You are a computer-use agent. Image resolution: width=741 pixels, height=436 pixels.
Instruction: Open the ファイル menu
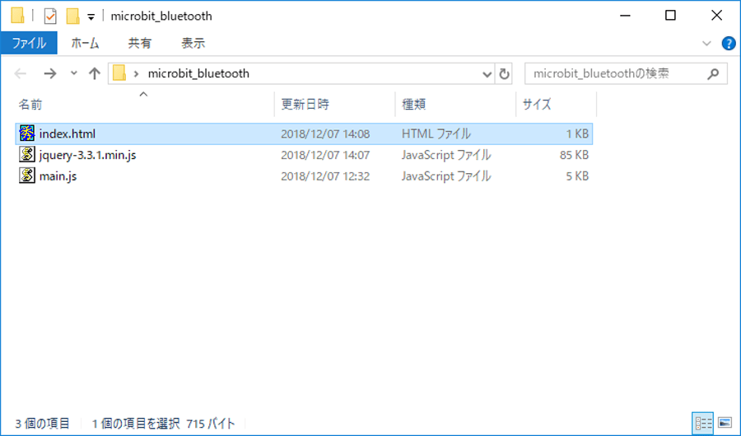29,43
